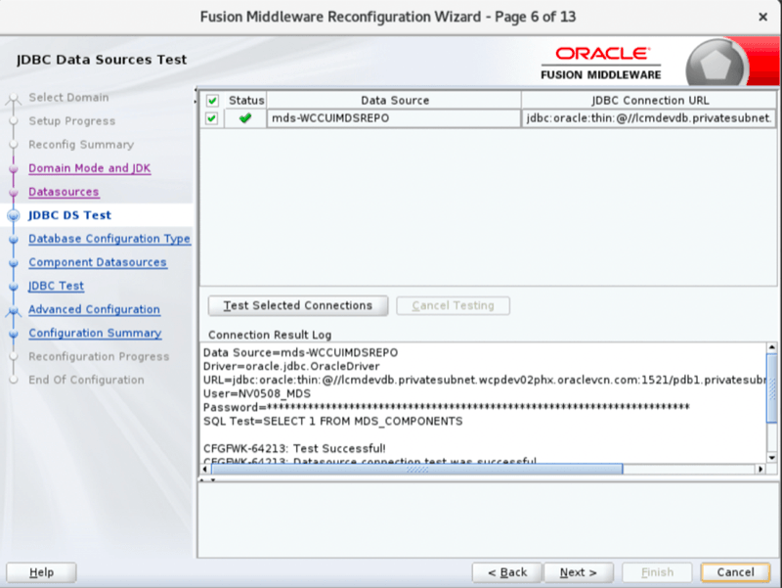Image resolution: width=782 pixels, height=588 pixels.
Task: Open the Help button
Action: click(x=41, y=572)
